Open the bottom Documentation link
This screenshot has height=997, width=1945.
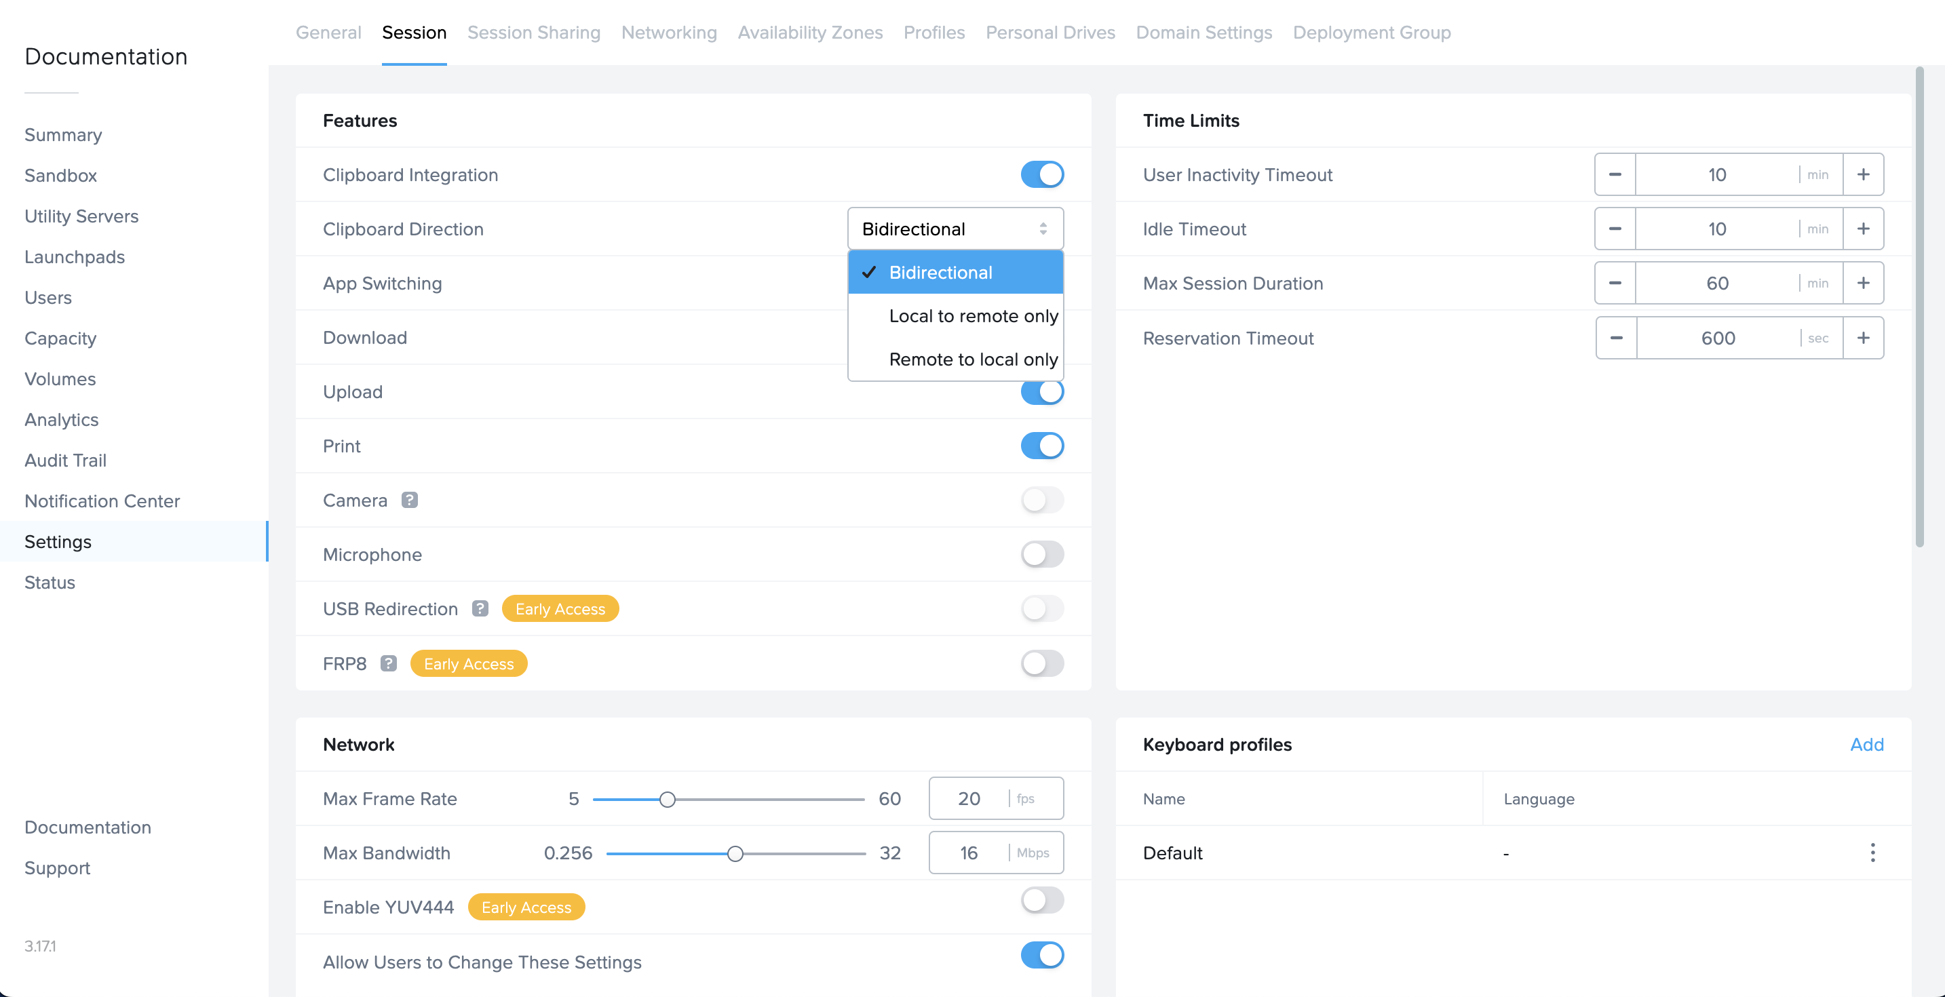tap(88, 827)
